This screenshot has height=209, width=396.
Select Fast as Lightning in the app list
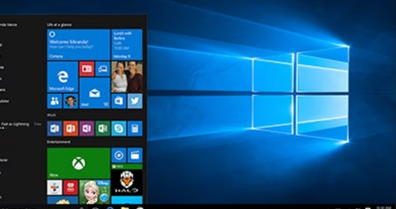(16, 124)
